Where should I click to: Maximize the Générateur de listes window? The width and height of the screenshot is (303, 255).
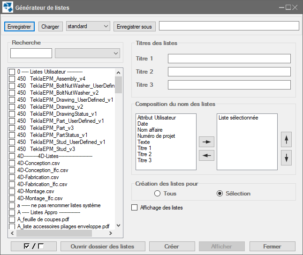pos(288,7)
